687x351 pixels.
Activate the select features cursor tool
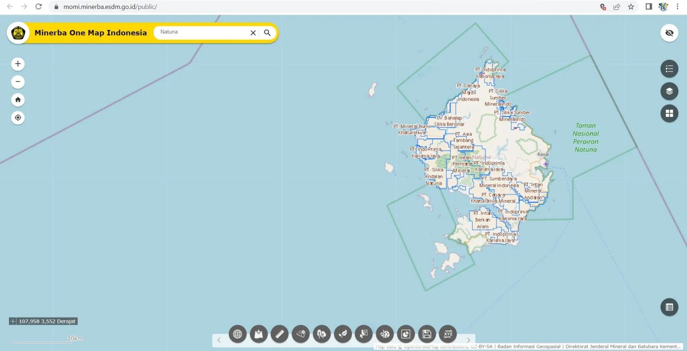pyautogui.click(x=364, y=334)
